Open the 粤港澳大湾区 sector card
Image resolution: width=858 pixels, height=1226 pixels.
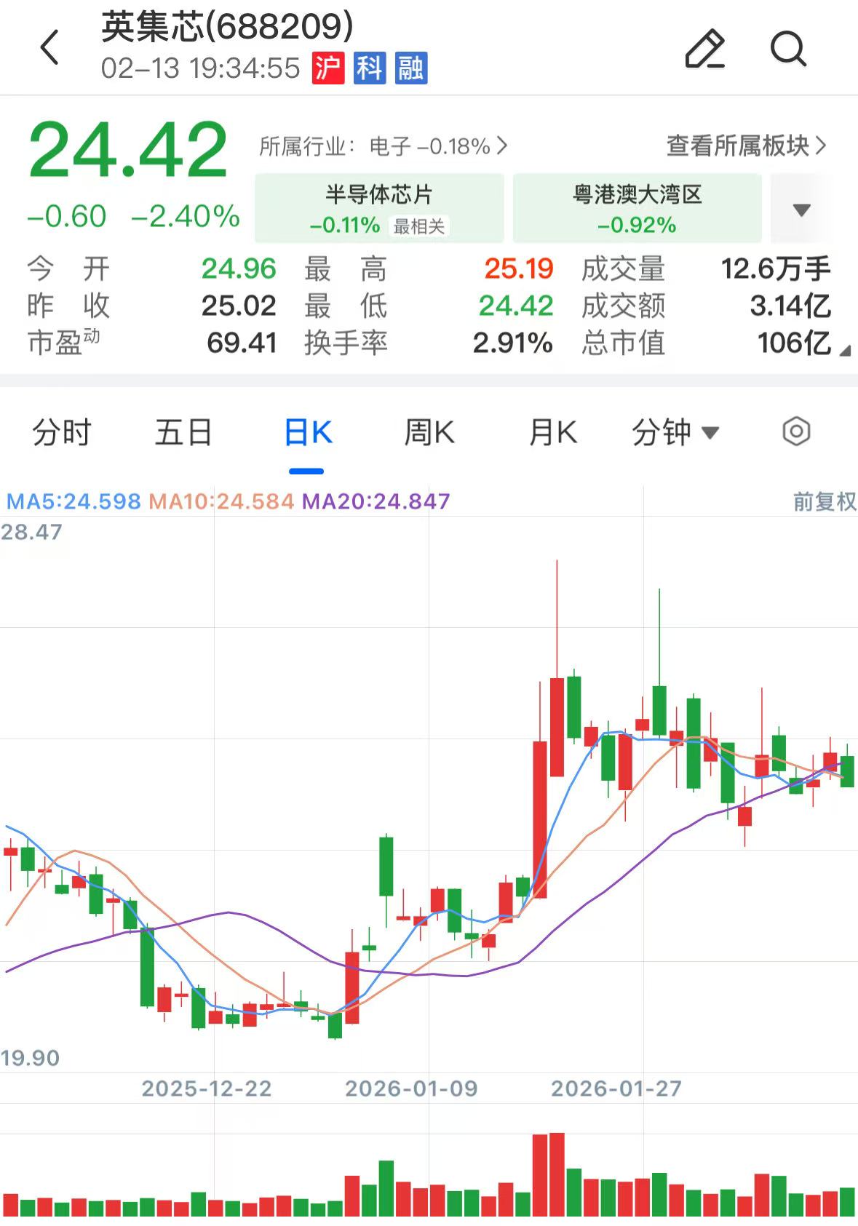[637, 208]
